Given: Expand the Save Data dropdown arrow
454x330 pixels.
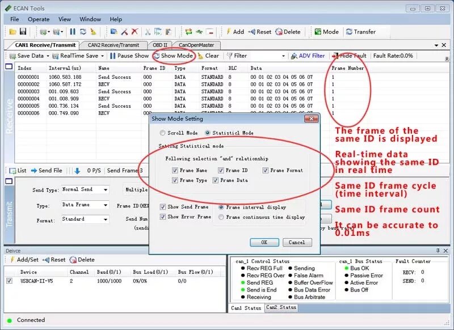Looking at the screenshot, I should click(48, 56).
